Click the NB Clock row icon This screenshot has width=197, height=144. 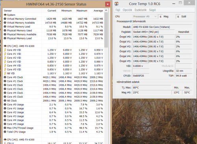tap(5, 101)
